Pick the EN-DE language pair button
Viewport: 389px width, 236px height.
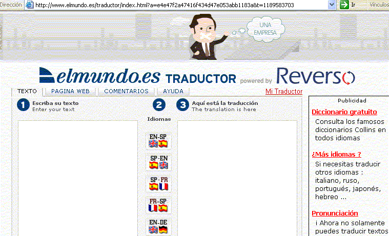(x=158, y=227)
